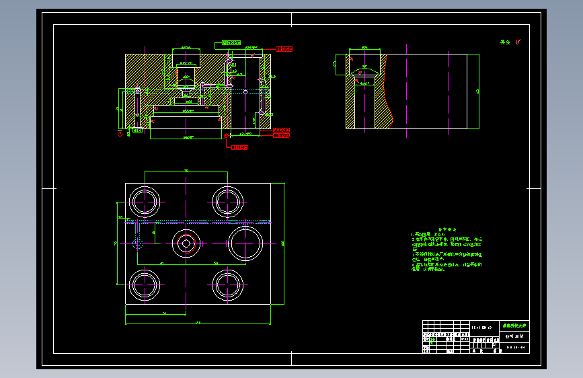
Task: Pick the red datum circle left of section view
Action: pos(120,134)
